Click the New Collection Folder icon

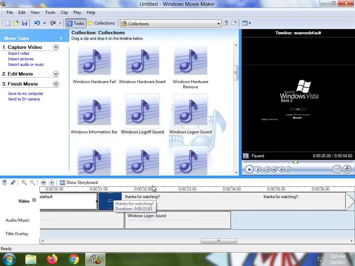click(234, 23)
